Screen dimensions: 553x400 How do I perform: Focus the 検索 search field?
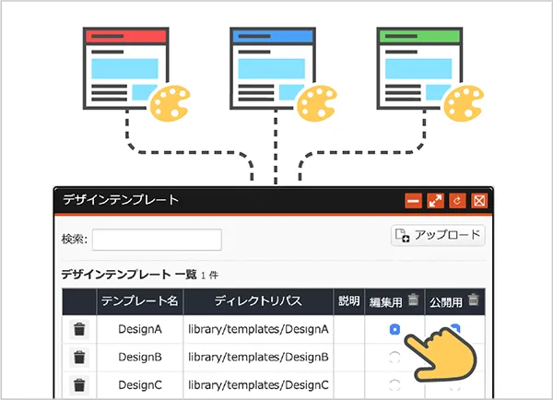click(x=157, y=240)
